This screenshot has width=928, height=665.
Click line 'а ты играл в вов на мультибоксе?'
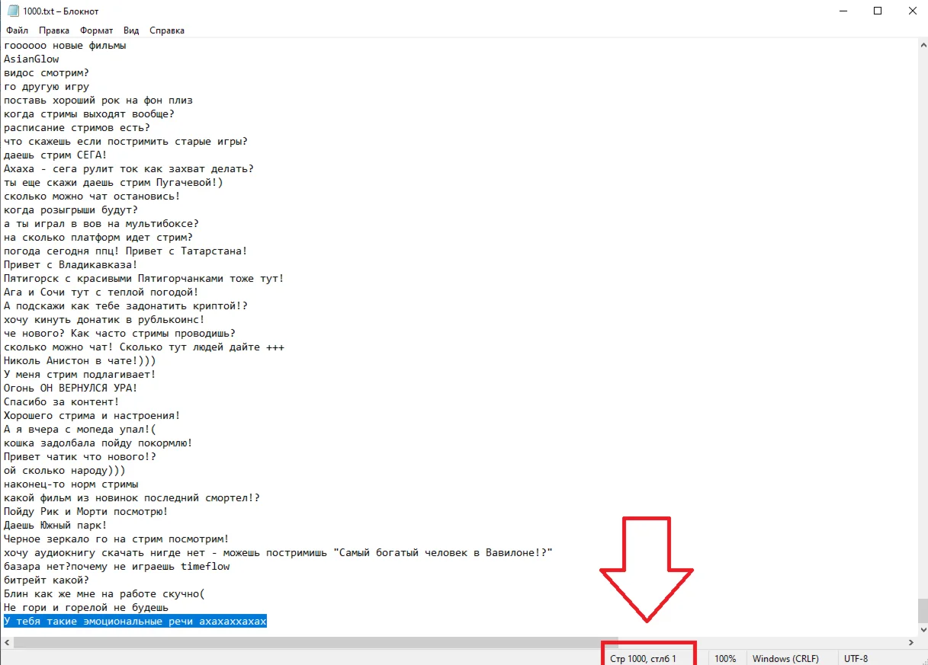101,223
